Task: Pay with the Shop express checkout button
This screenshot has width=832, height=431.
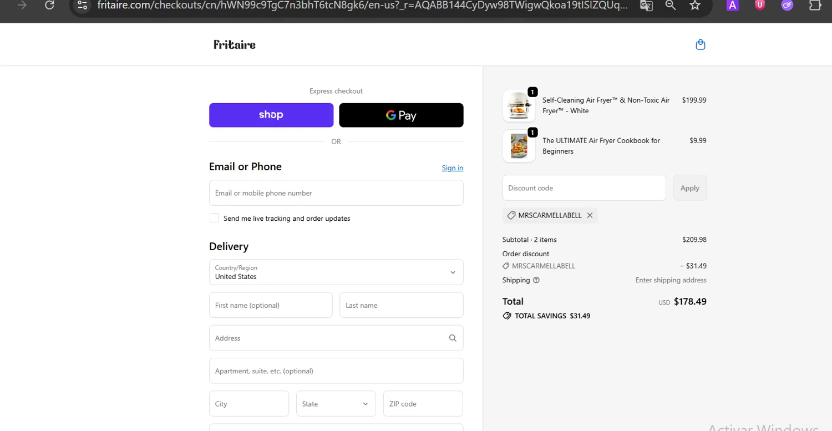Action: (x=271, y=115)
